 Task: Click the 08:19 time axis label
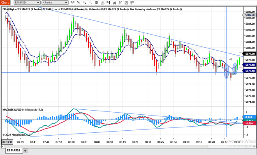tap(122, 142)
